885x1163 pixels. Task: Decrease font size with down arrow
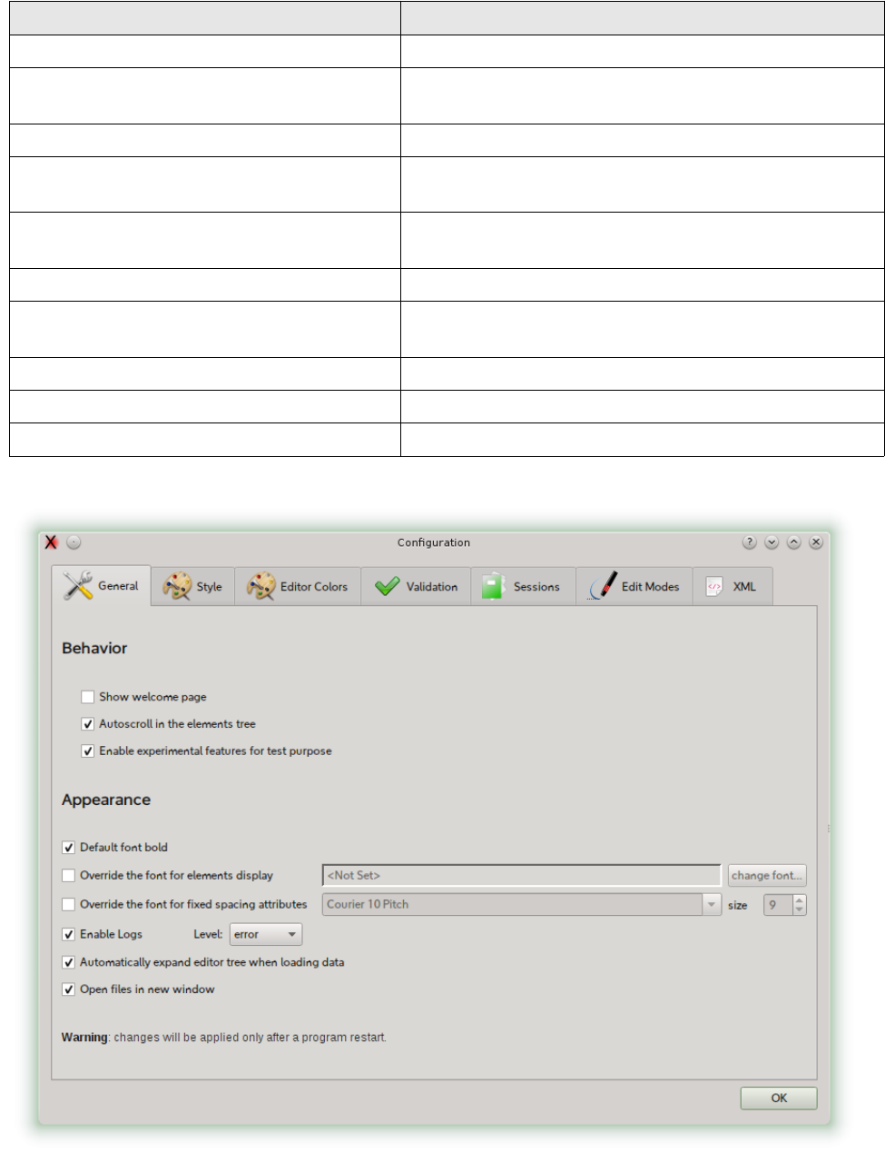point(800,910)
